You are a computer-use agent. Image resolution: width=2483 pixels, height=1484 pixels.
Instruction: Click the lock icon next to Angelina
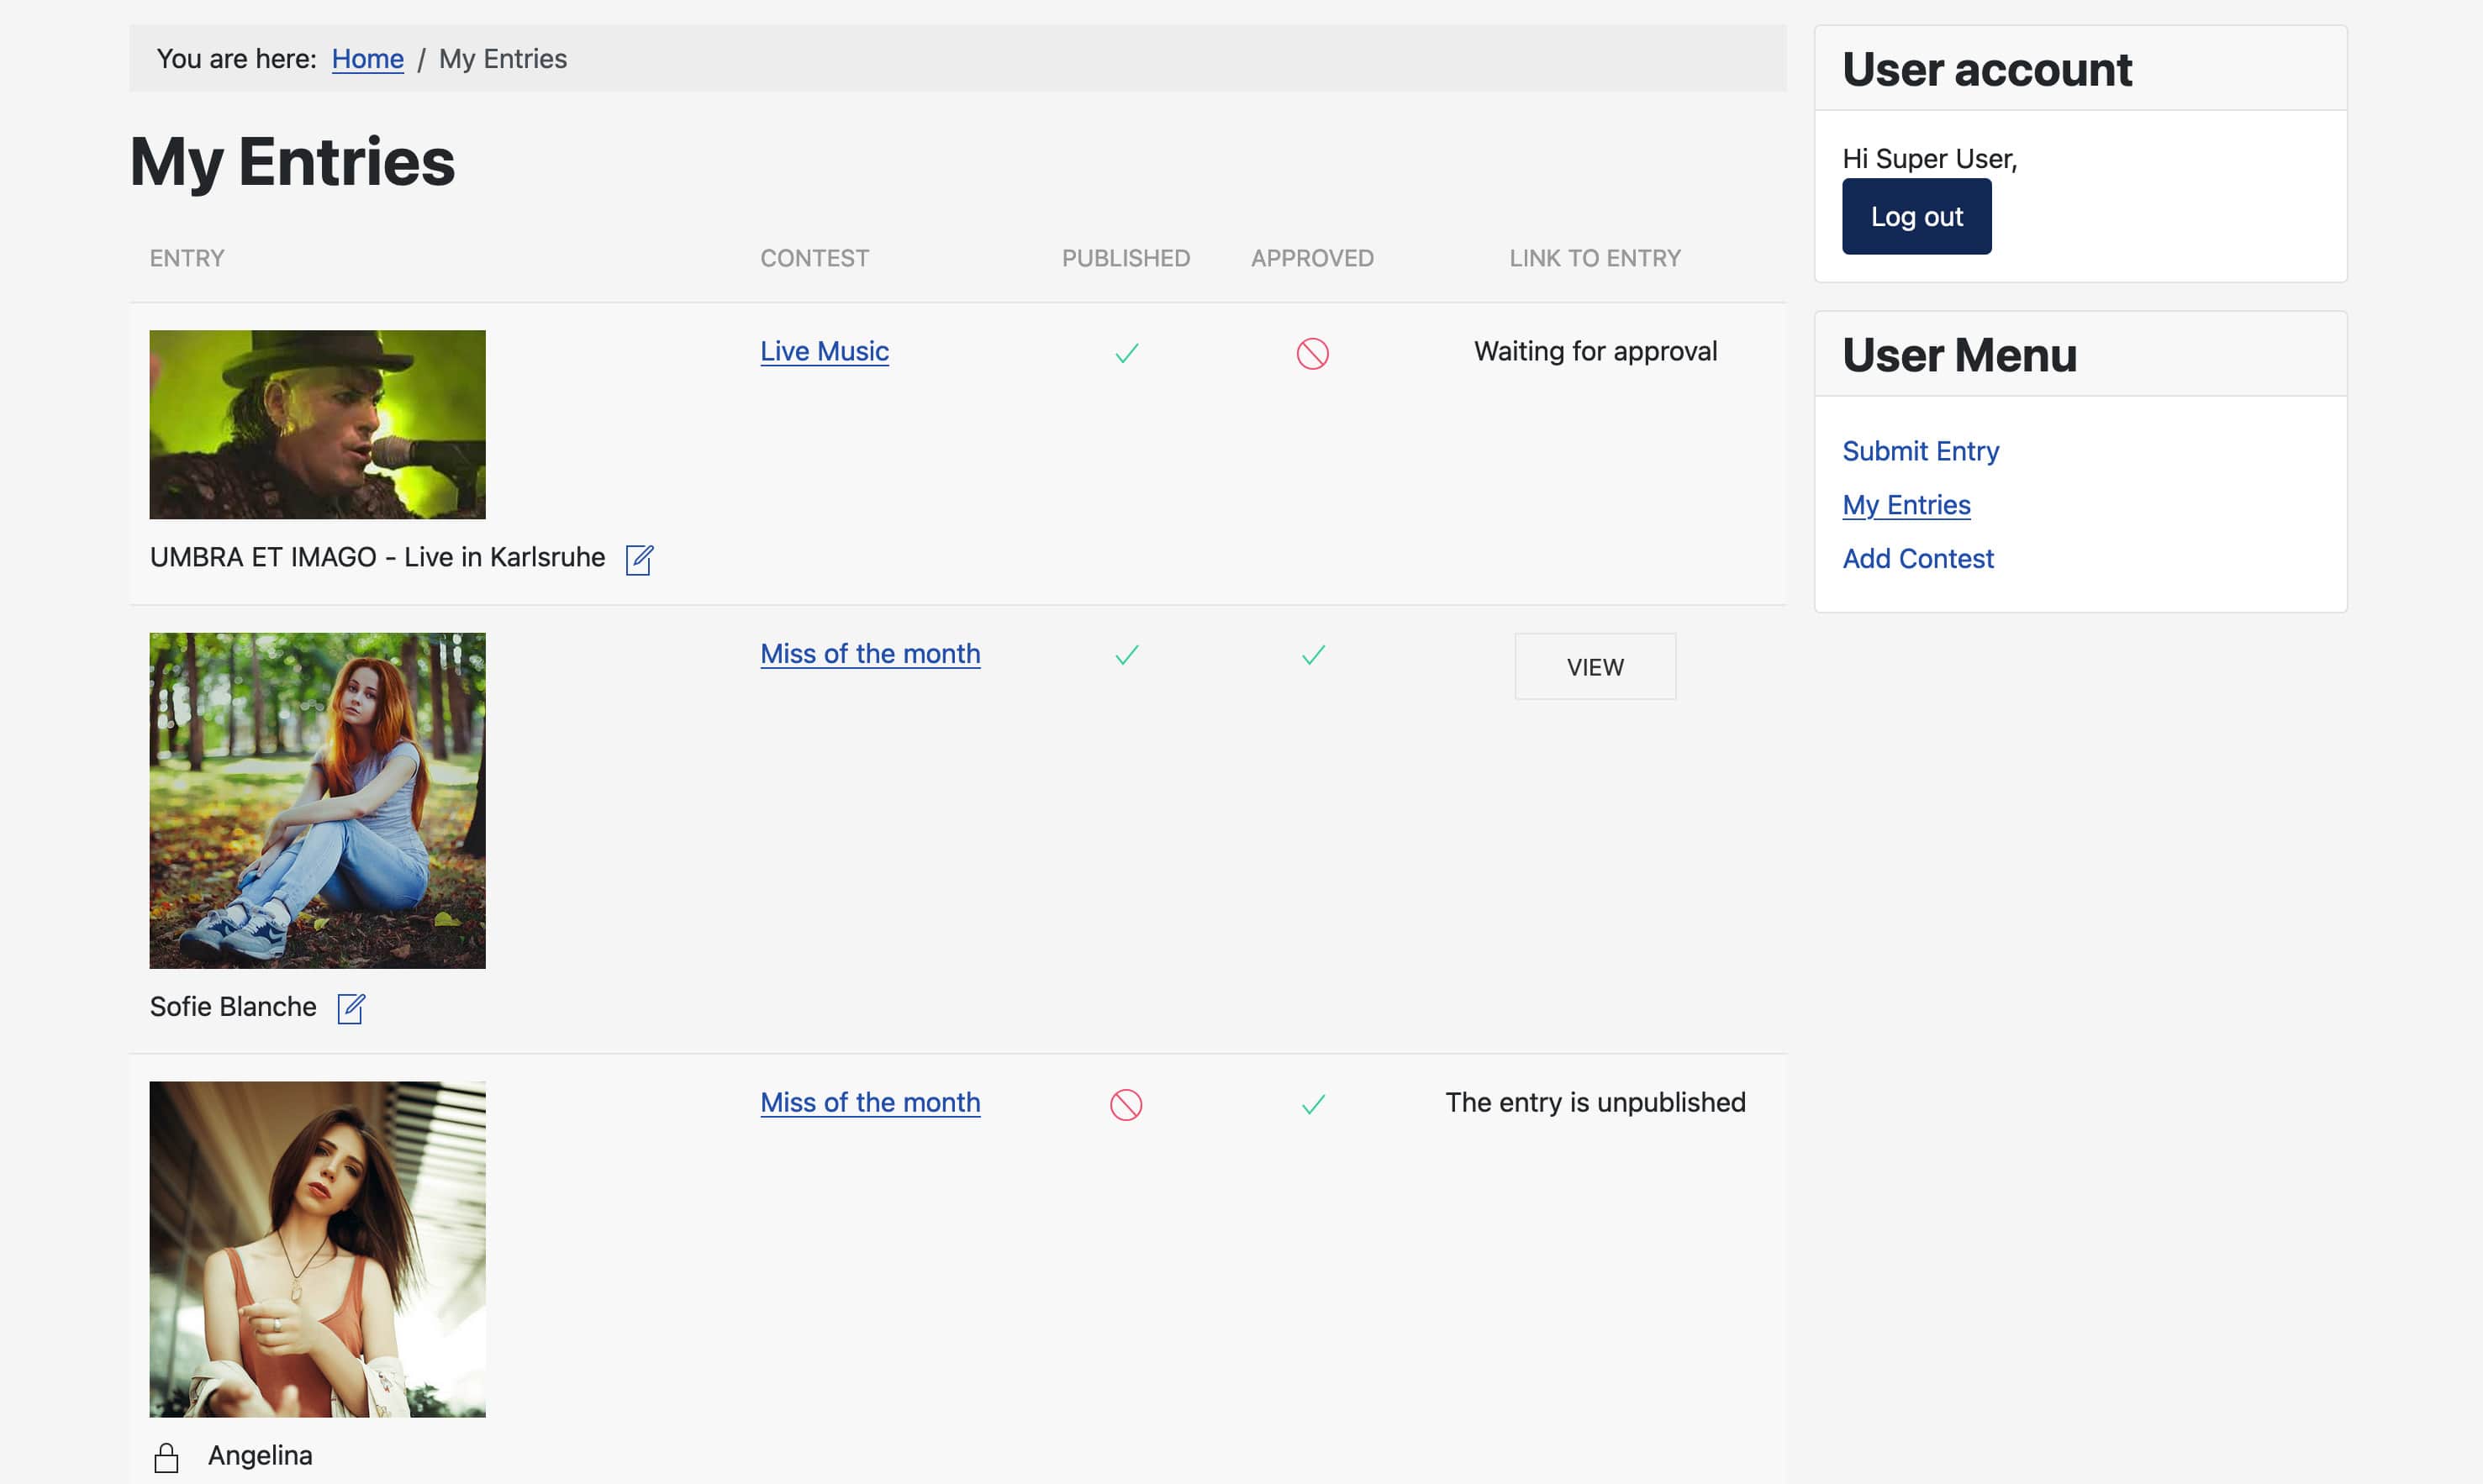click(167, 1457)
